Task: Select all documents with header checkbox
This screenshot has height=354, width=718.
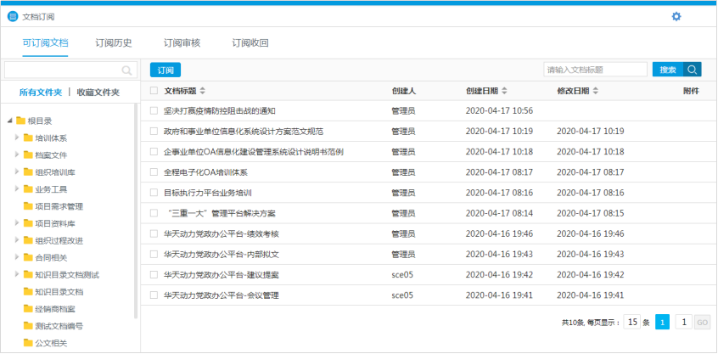Action: coord(154,91)
